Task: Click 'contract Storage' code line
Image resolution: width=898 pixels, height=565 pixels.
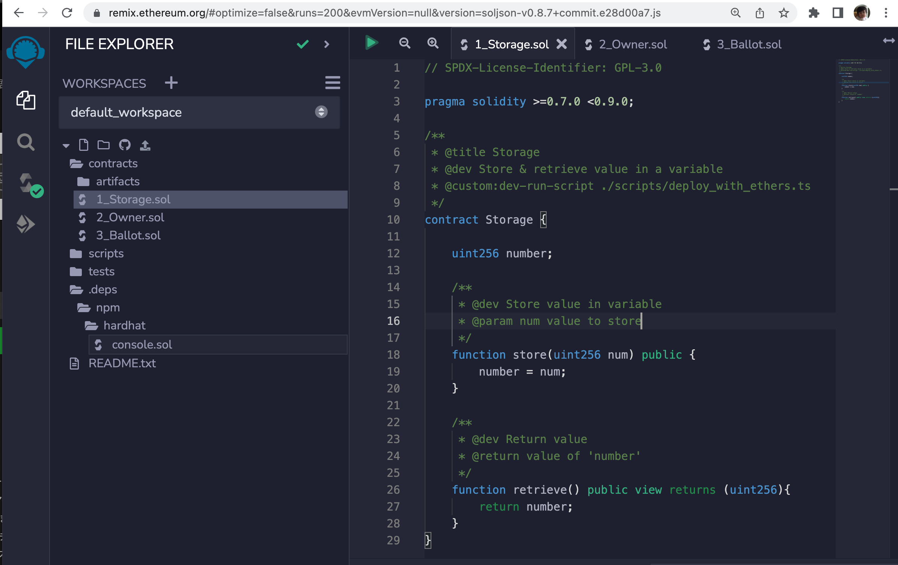Action: point(486,220)
